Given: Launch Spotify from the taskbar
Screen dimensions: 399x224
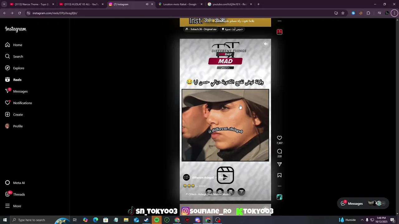Looking at the screenshot, I should pyautogui.click(x=156, y=220).
